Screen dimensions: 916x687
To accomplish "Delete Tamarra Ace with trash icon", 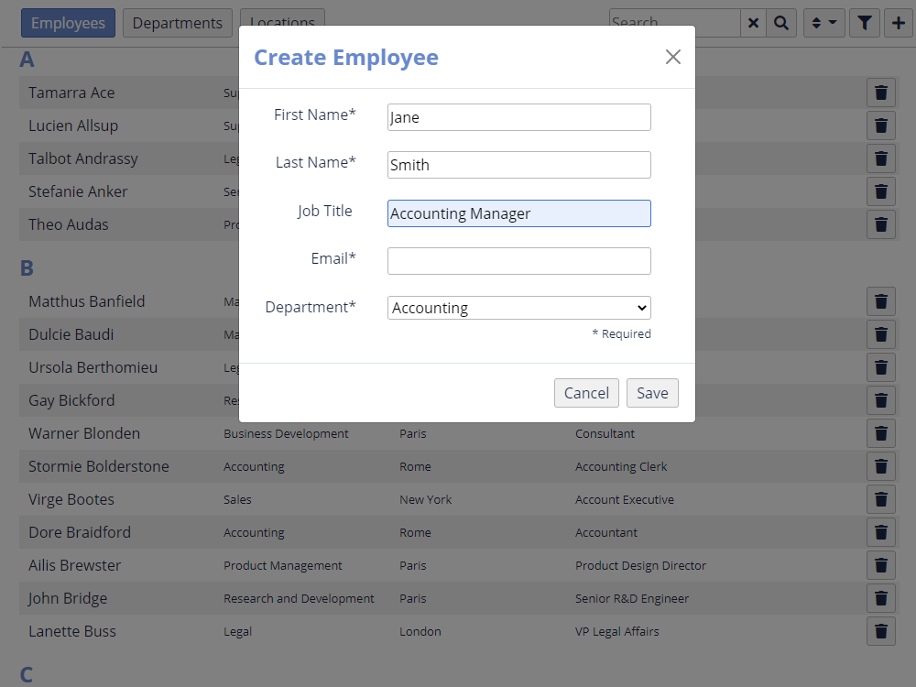I will point(880,93).
